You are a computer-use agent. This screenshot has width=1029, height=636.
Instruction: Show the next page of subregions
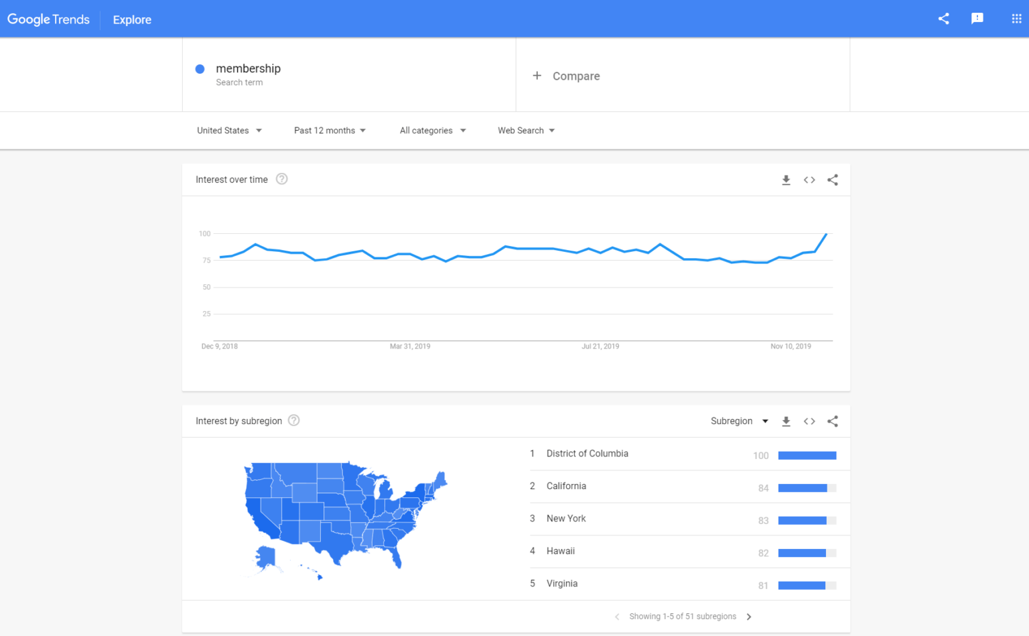pos(749,616)
